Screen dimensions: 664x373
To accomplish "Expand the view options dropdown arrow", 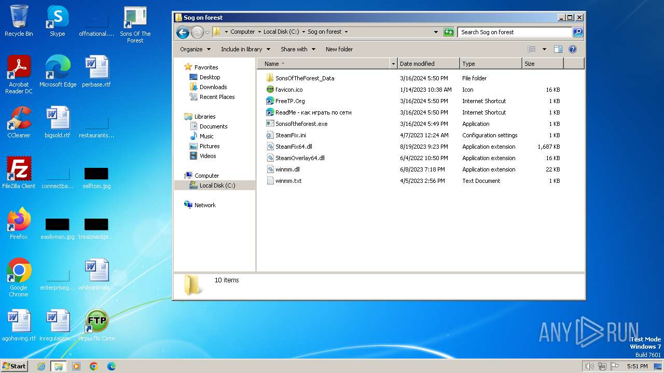I will 544,49.
